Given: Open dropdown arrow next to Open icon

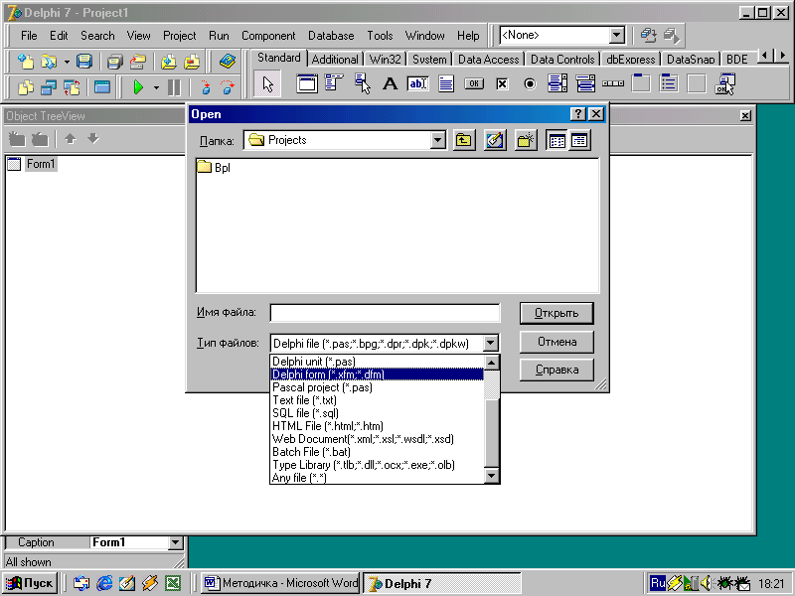Looking at the screenshot, I should 67,62.
